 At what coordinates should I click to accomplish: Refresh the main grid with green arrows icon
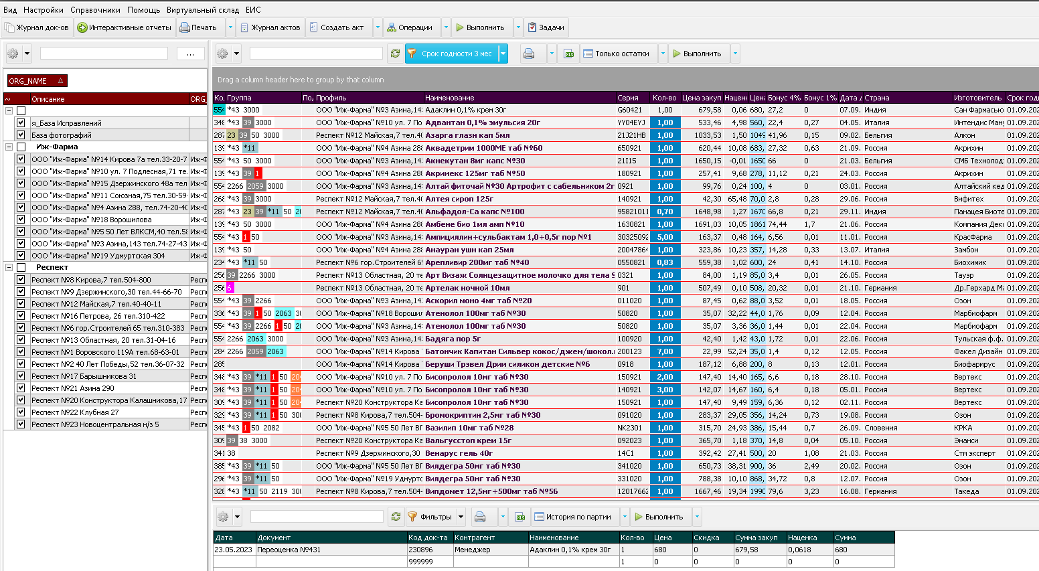click(x=395, y=54)
